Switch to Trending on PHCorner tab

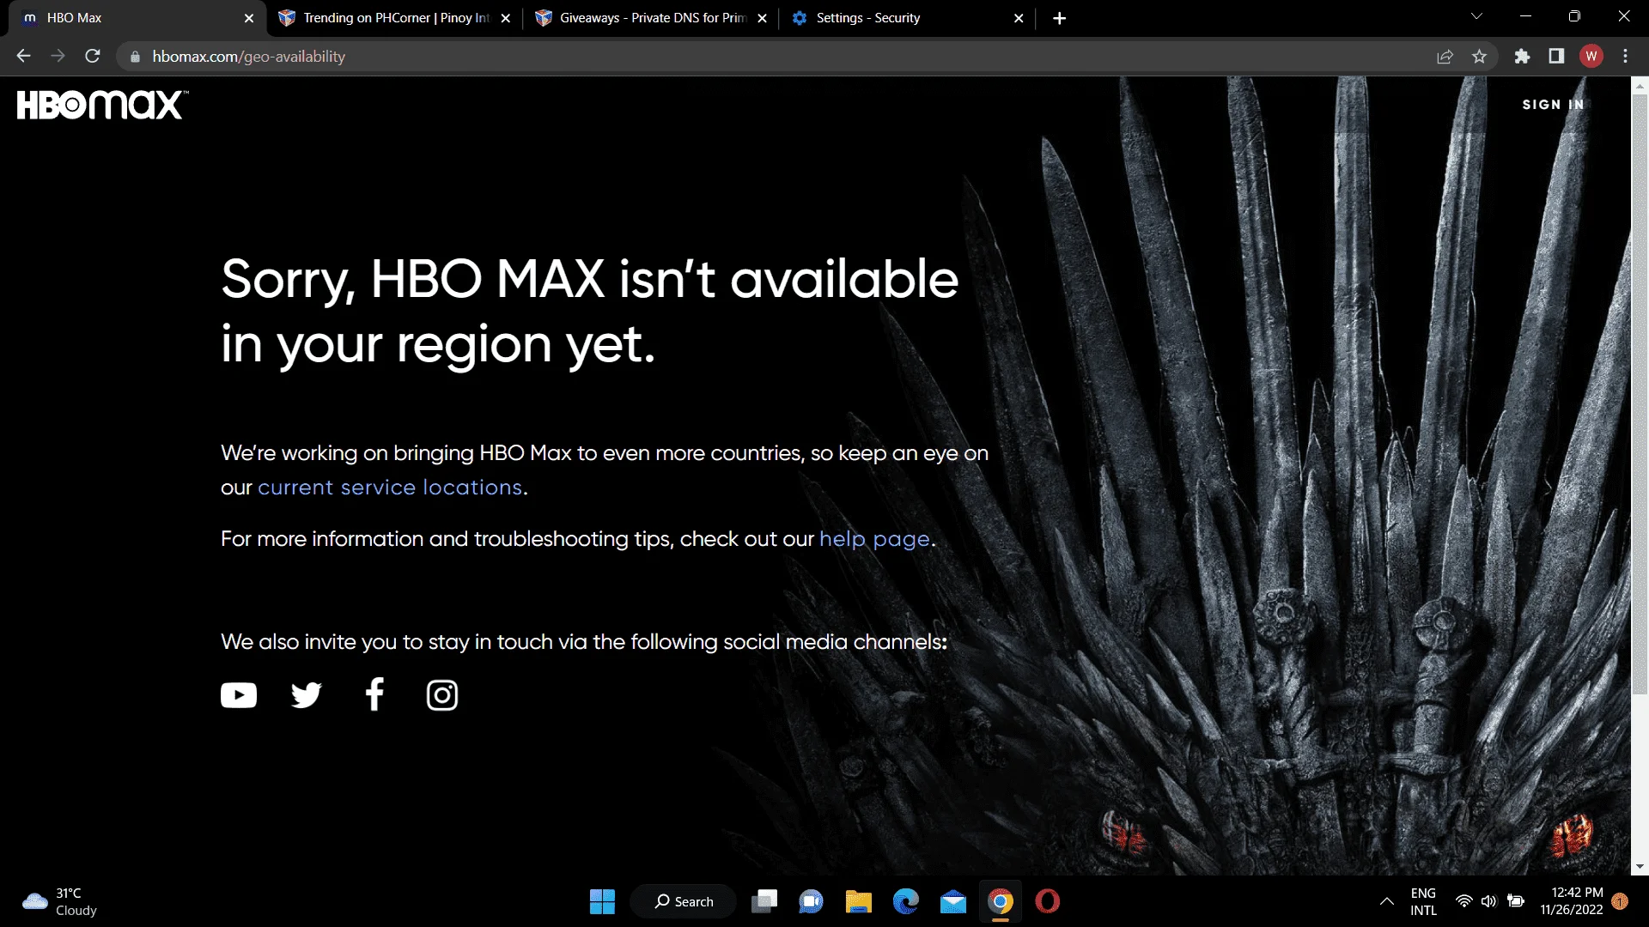tap(395, 18)
